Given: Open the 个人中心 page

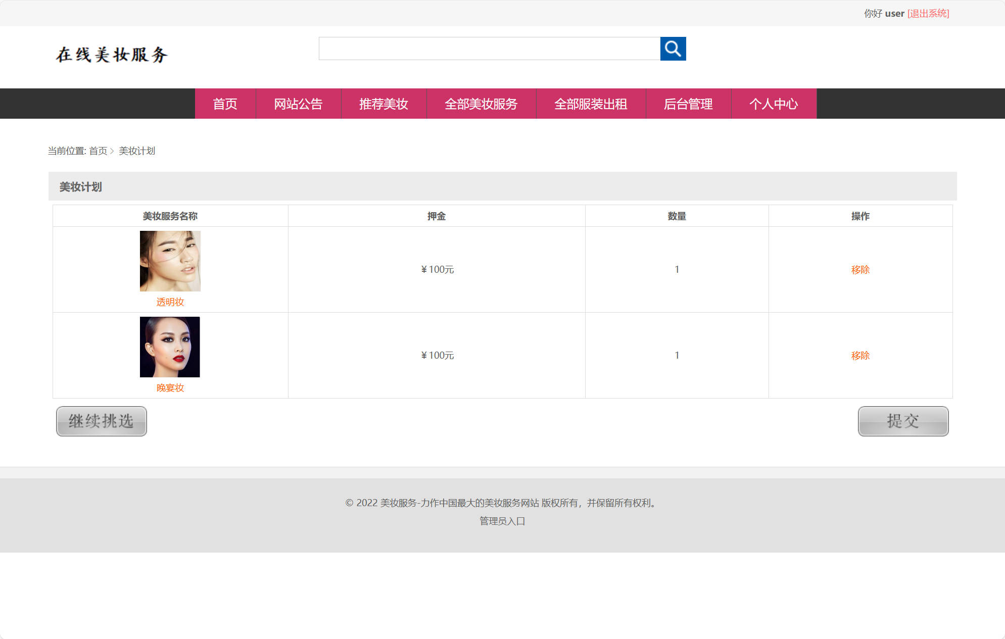Looking at the screenshot, I should [774, 104].
